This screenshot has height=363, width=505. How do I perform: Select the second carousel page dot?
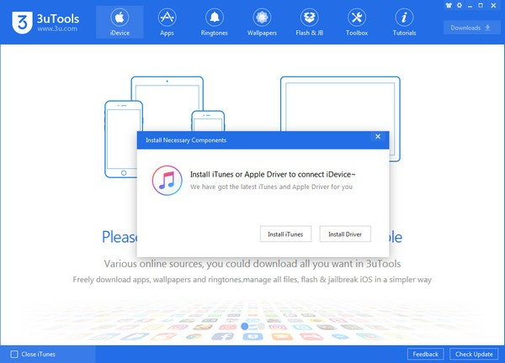tap(261, 326)
